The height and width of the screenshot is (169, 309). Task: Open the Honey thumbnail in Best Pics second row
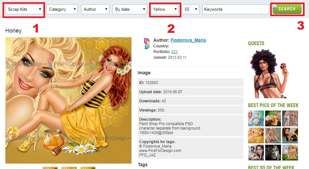[x=256, y=136]
